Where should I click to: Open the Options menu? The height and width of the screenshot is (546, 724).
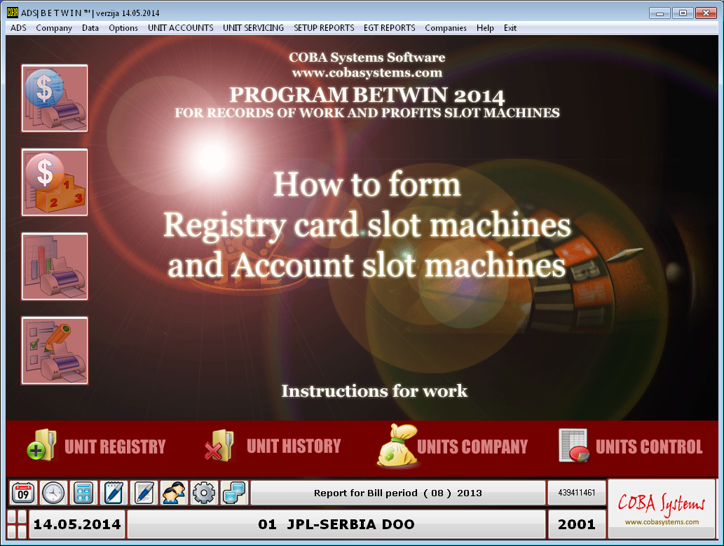123,28
